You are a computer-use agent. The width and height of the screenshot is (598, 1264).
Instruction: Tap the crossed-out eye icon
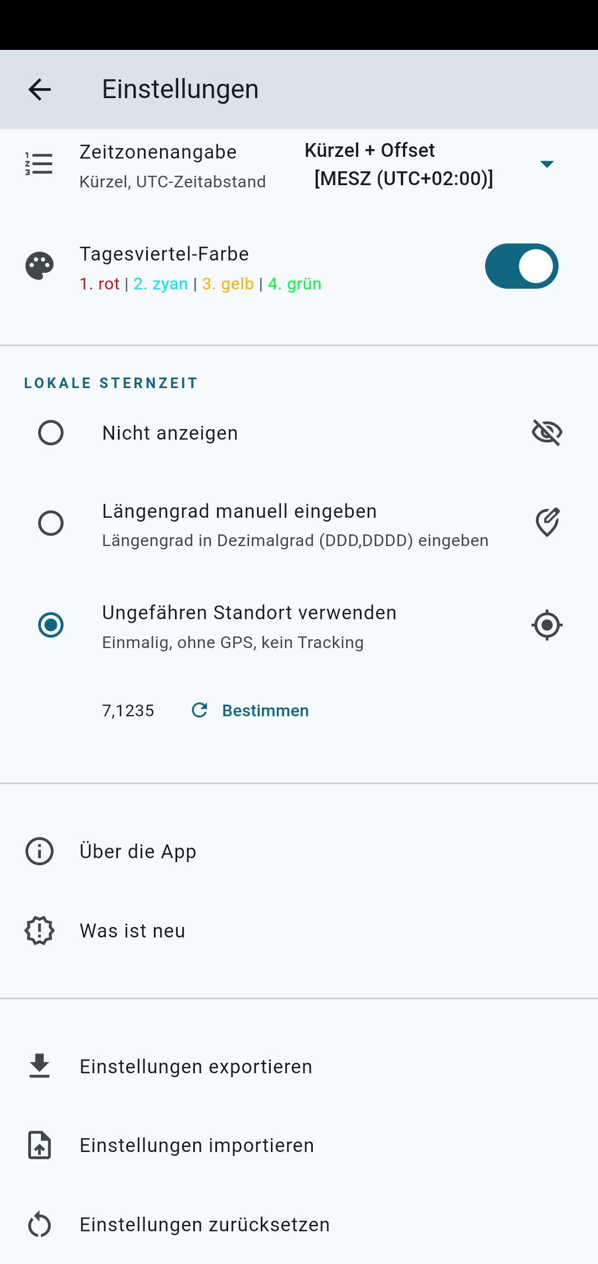(x=547, y=432)
